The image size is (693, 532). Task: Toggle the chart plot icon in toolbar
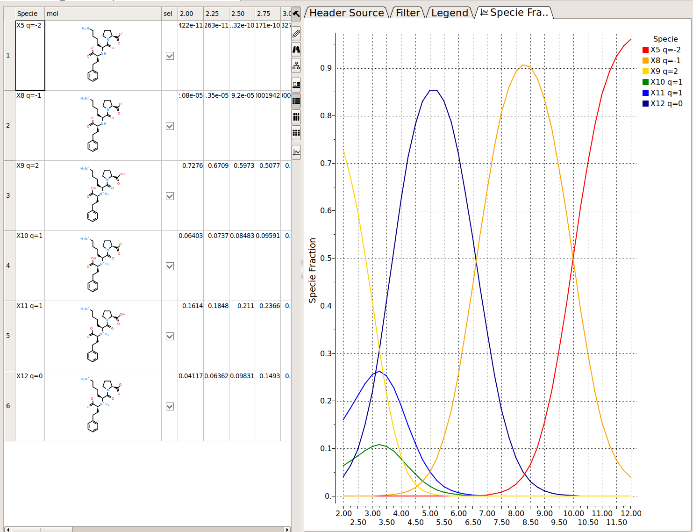[296, 152]
